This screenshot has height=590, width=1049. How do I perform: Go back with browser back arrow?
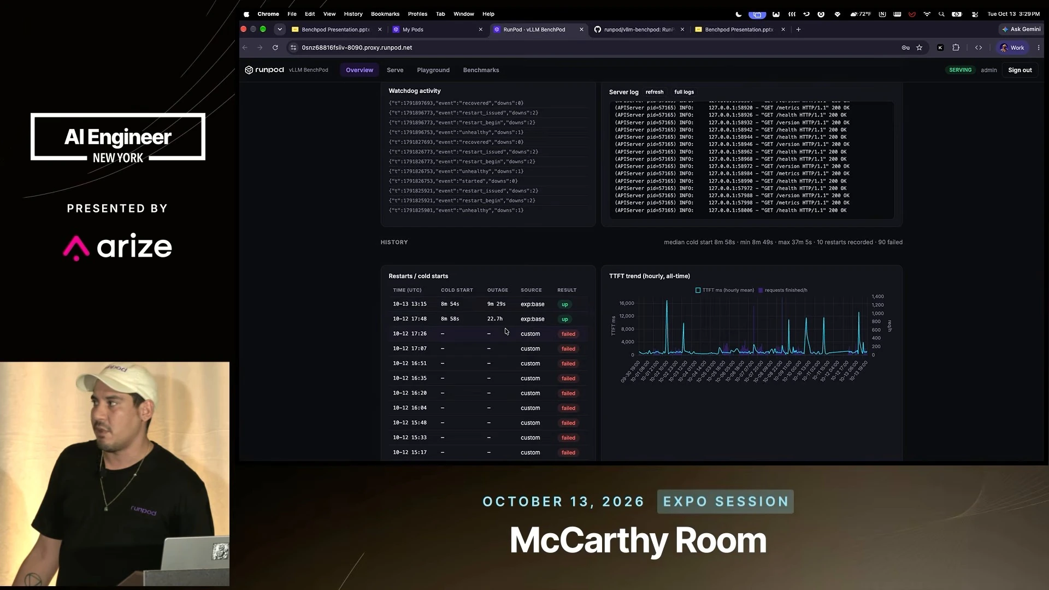point(245,48)
